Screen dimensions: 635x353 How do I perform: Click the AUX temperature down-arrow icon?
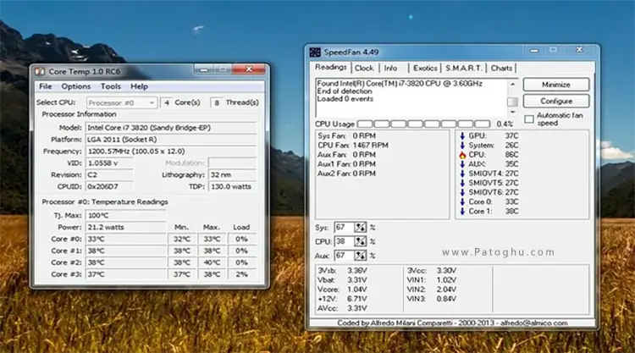tap(462, 164)
